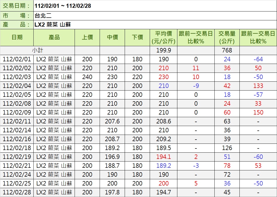
Task: Click the product title LX2 蕨菜 山蘇
Action: point(53,25)
